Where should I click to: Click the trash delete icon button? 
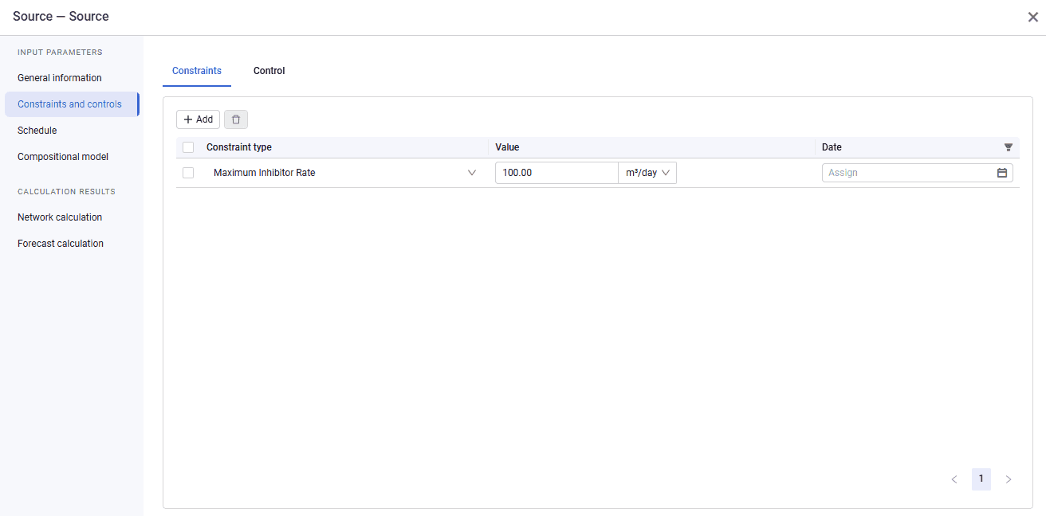(x=236, y=119)
